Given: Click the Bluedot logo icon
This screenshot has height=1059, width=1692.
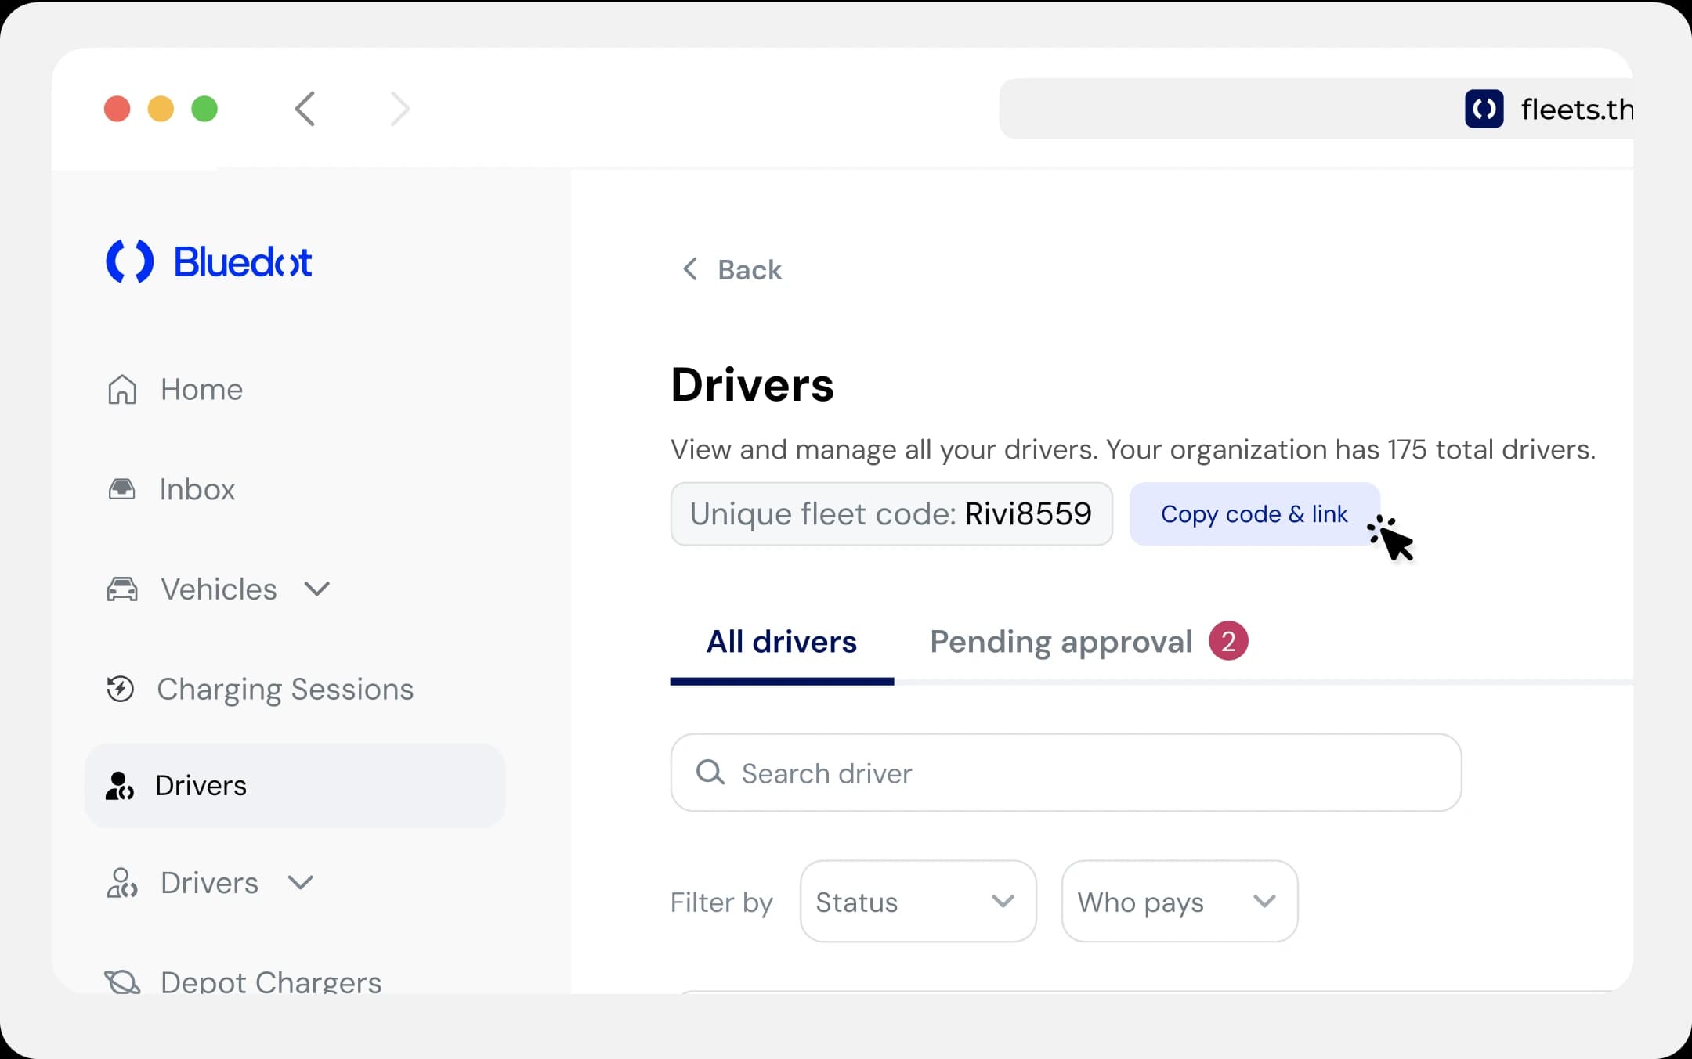Looking at the screenshot, I should coord(129,261).
